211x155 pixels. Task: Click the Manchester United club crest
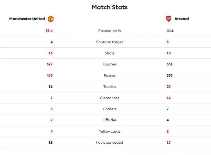coord(51,19)
